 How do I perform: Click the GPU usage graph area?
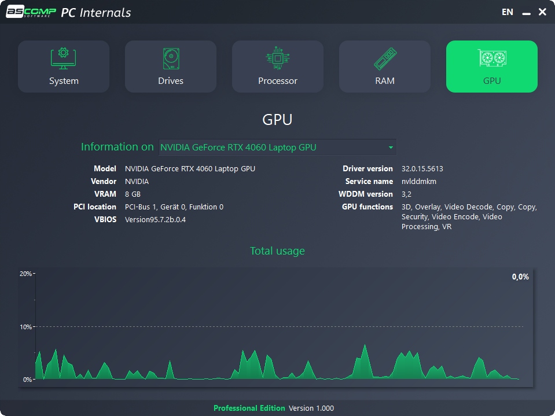(x=276, y=327)
